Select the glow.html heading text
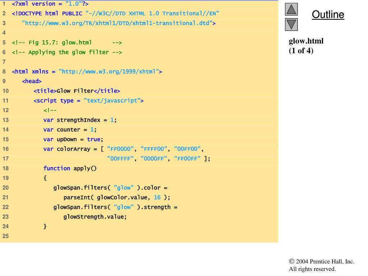 306,41
